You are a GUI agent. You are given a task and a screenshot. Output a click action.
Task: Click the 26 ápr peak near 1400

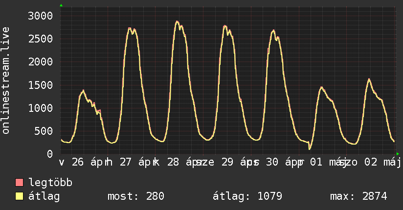click(x=83, y=91)
